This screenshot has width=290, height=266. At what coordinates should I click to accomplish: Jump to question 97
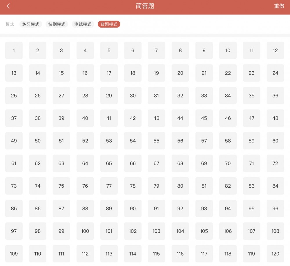[x=14, y=231]
